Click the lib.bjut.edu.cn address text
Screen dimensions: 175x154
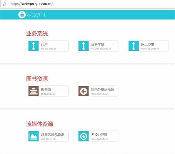coord(48,94)
